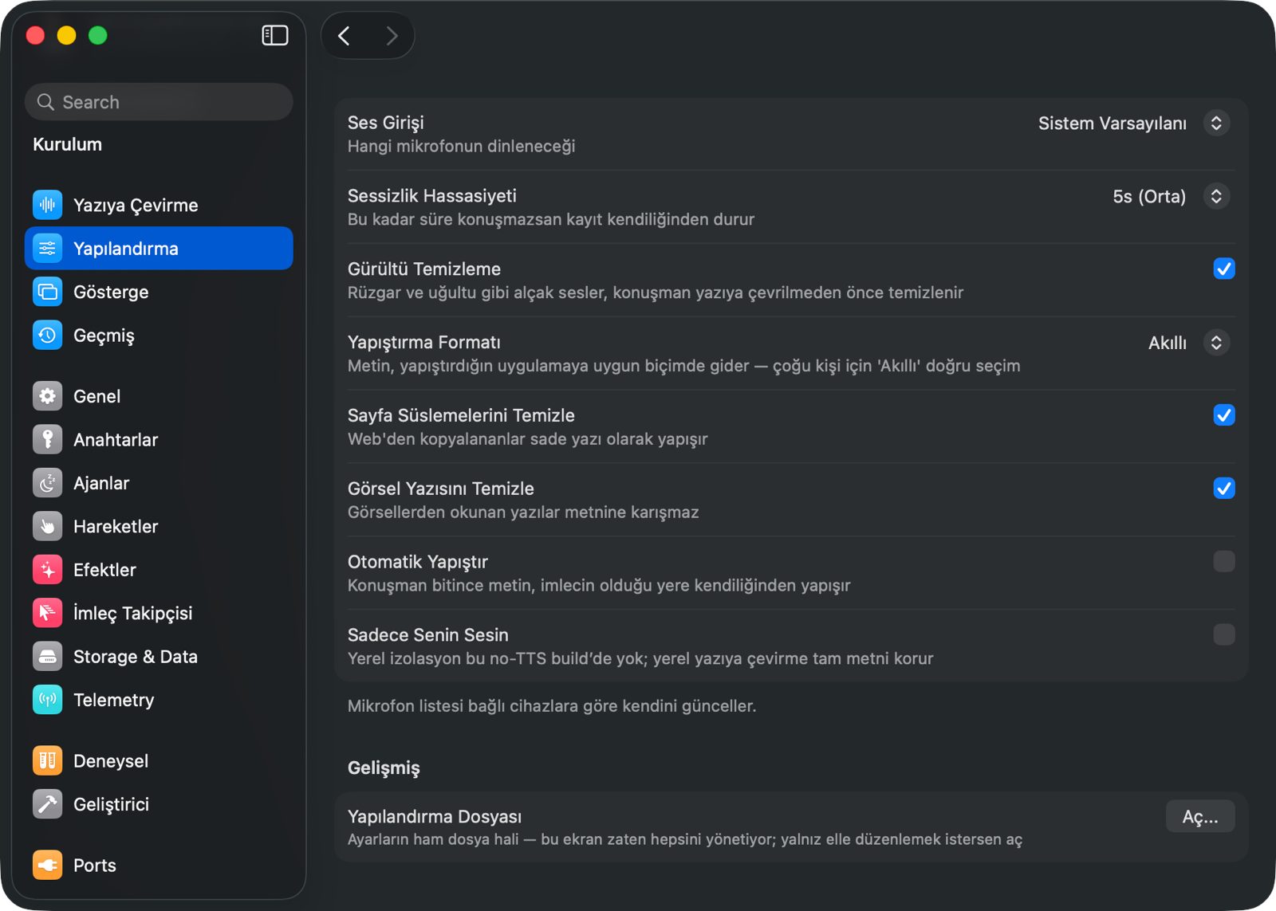This screenshot has height=911, width=1276.
Task: Click the Storage & Data drive icon
Action: tap(48, 657)
